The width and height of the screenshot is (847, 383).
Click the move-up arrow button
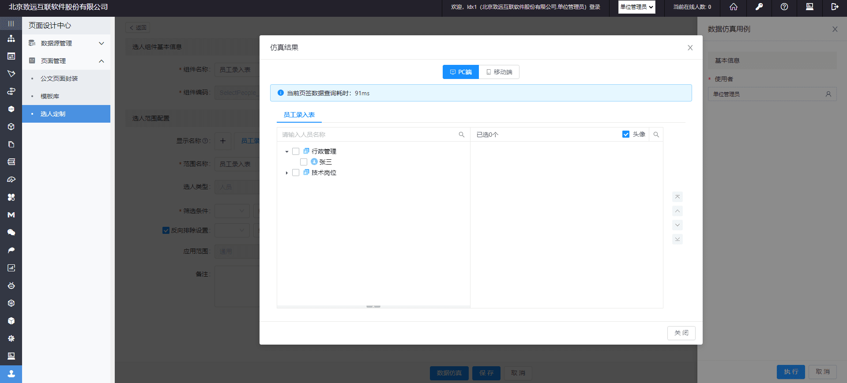click(678, 211)
